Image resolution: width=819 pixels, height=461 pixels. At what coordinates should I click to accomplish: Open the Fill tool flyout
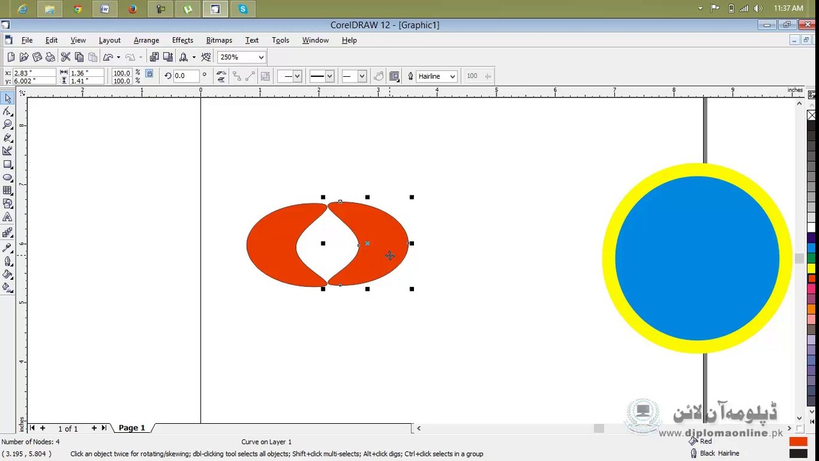click(8, 274)
